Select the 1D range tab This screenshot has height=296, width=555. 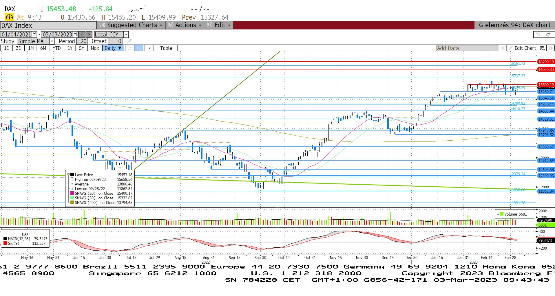(x=6, y=48)
